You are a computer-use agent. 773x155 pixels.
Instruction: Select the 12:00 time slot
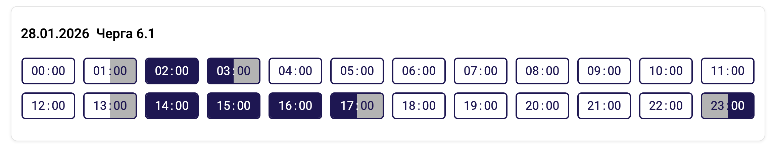coord(48,106)
